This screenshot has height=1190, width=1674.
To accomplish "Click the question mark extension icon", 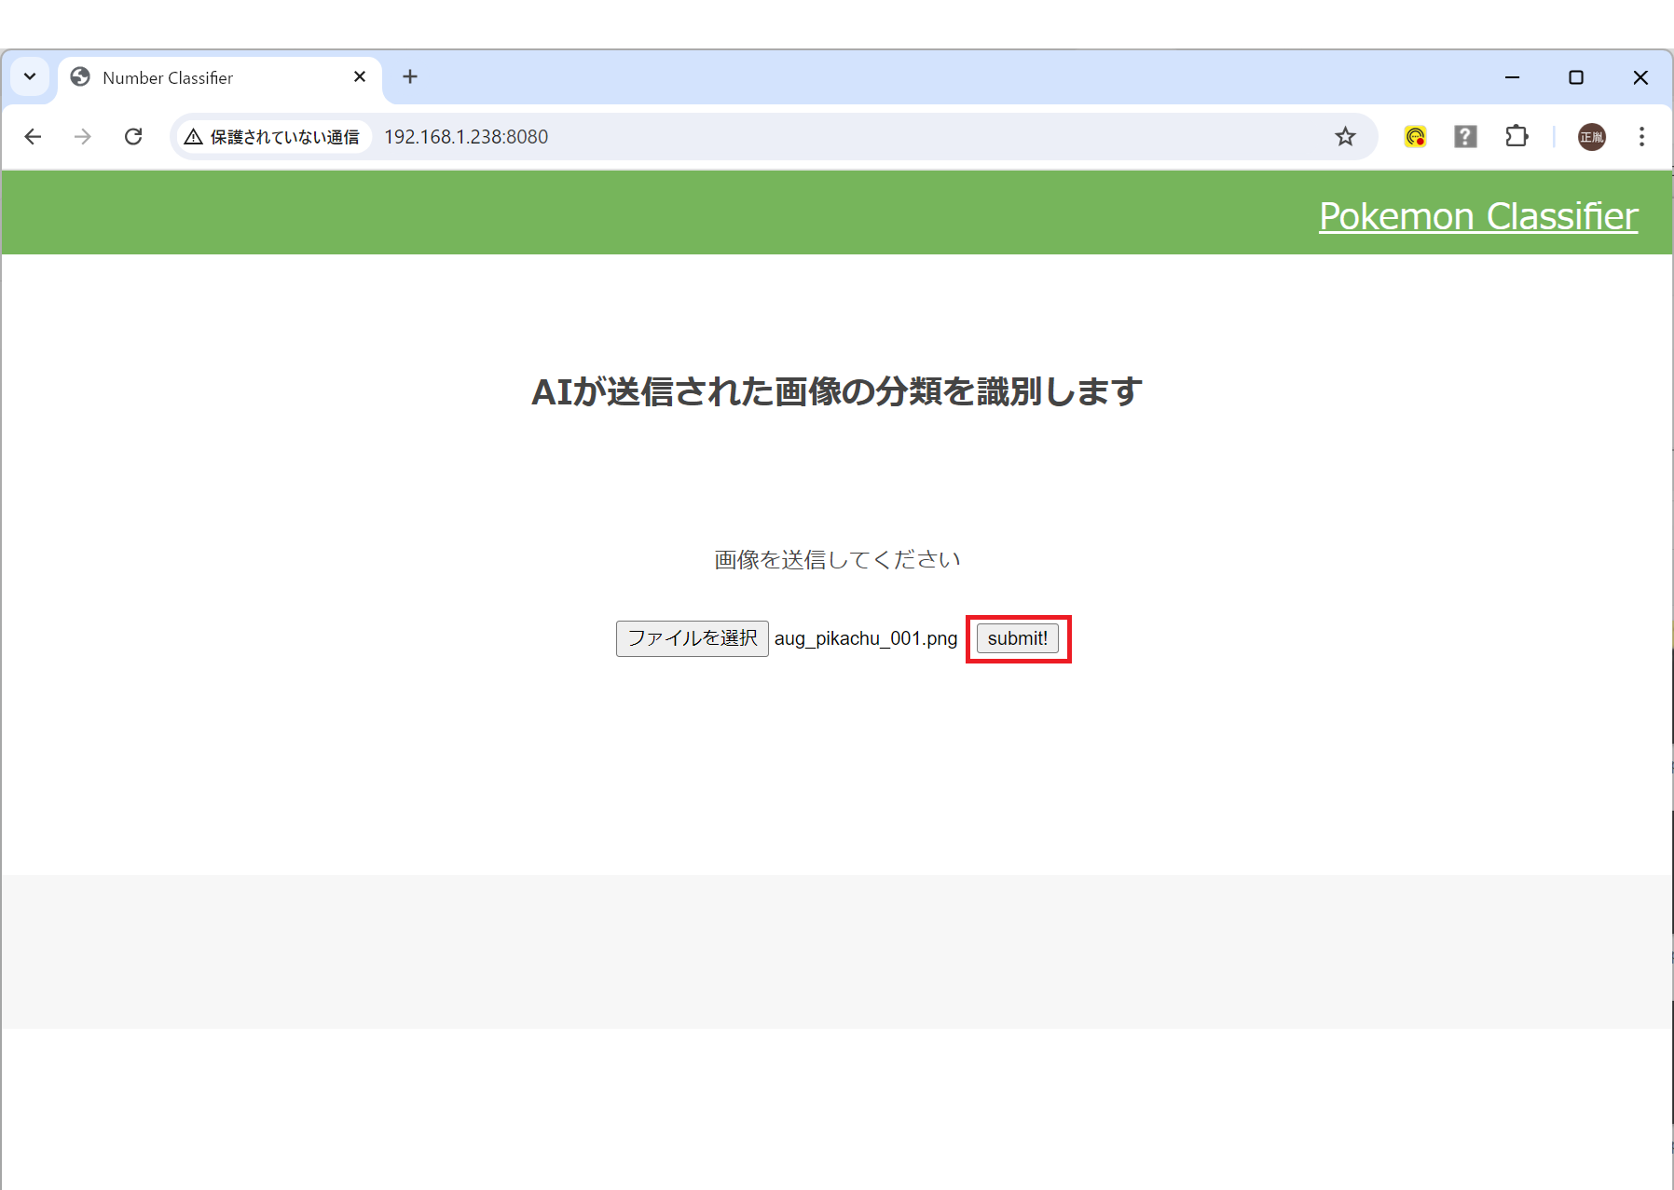I will point(1465,137).
